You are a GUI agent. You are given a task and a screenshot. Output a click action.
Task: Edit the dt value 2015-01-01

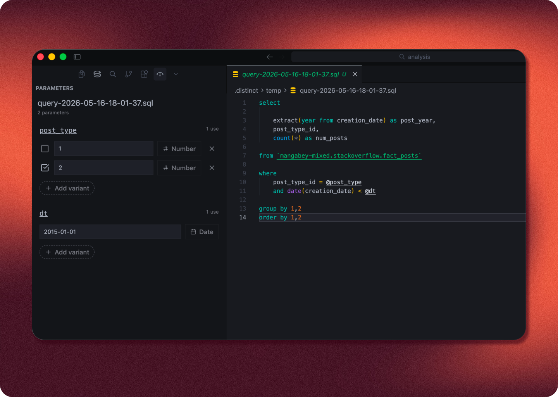coord(110,232)
